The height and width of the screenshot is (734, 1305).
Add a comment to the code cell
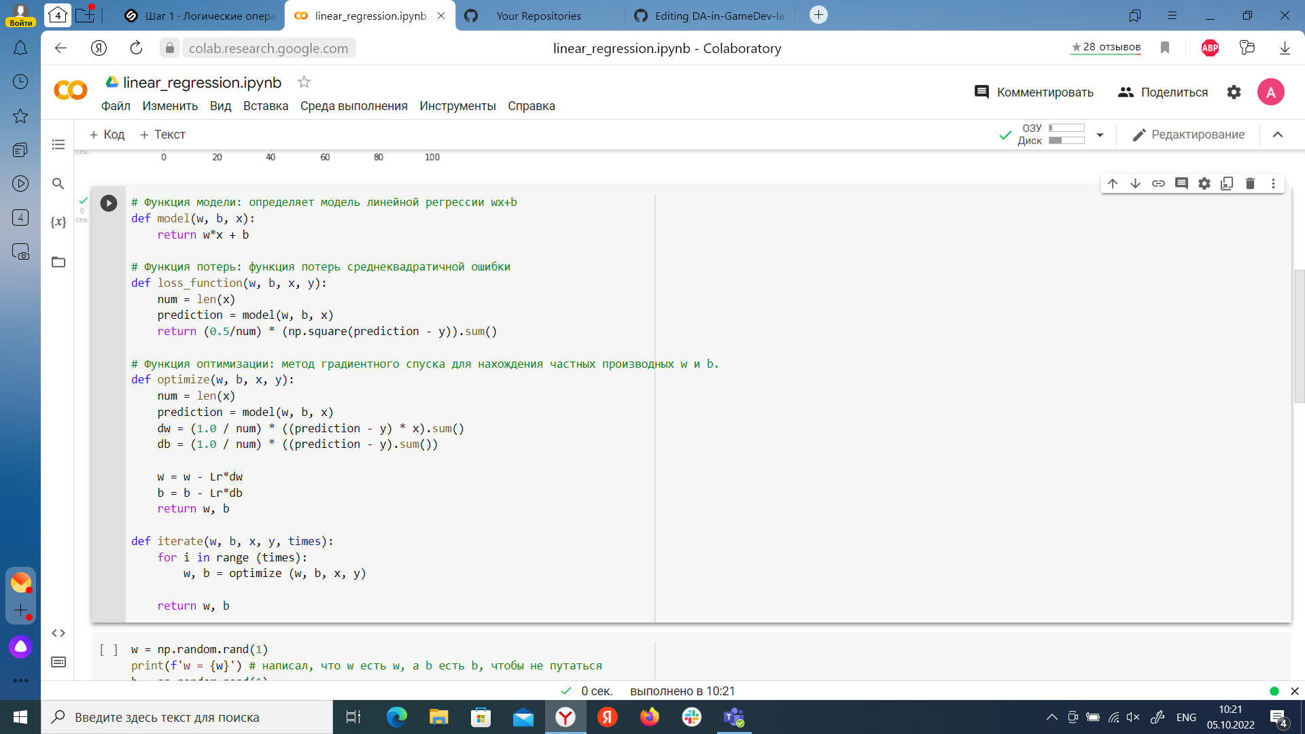[x=1182, y=183]
